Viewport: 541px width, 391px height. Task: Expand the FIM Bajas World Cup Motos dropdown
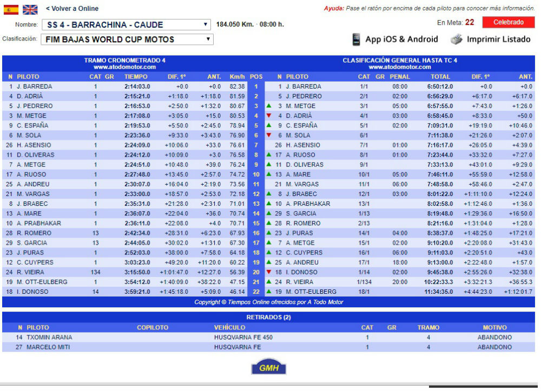[x=127, y=39]
